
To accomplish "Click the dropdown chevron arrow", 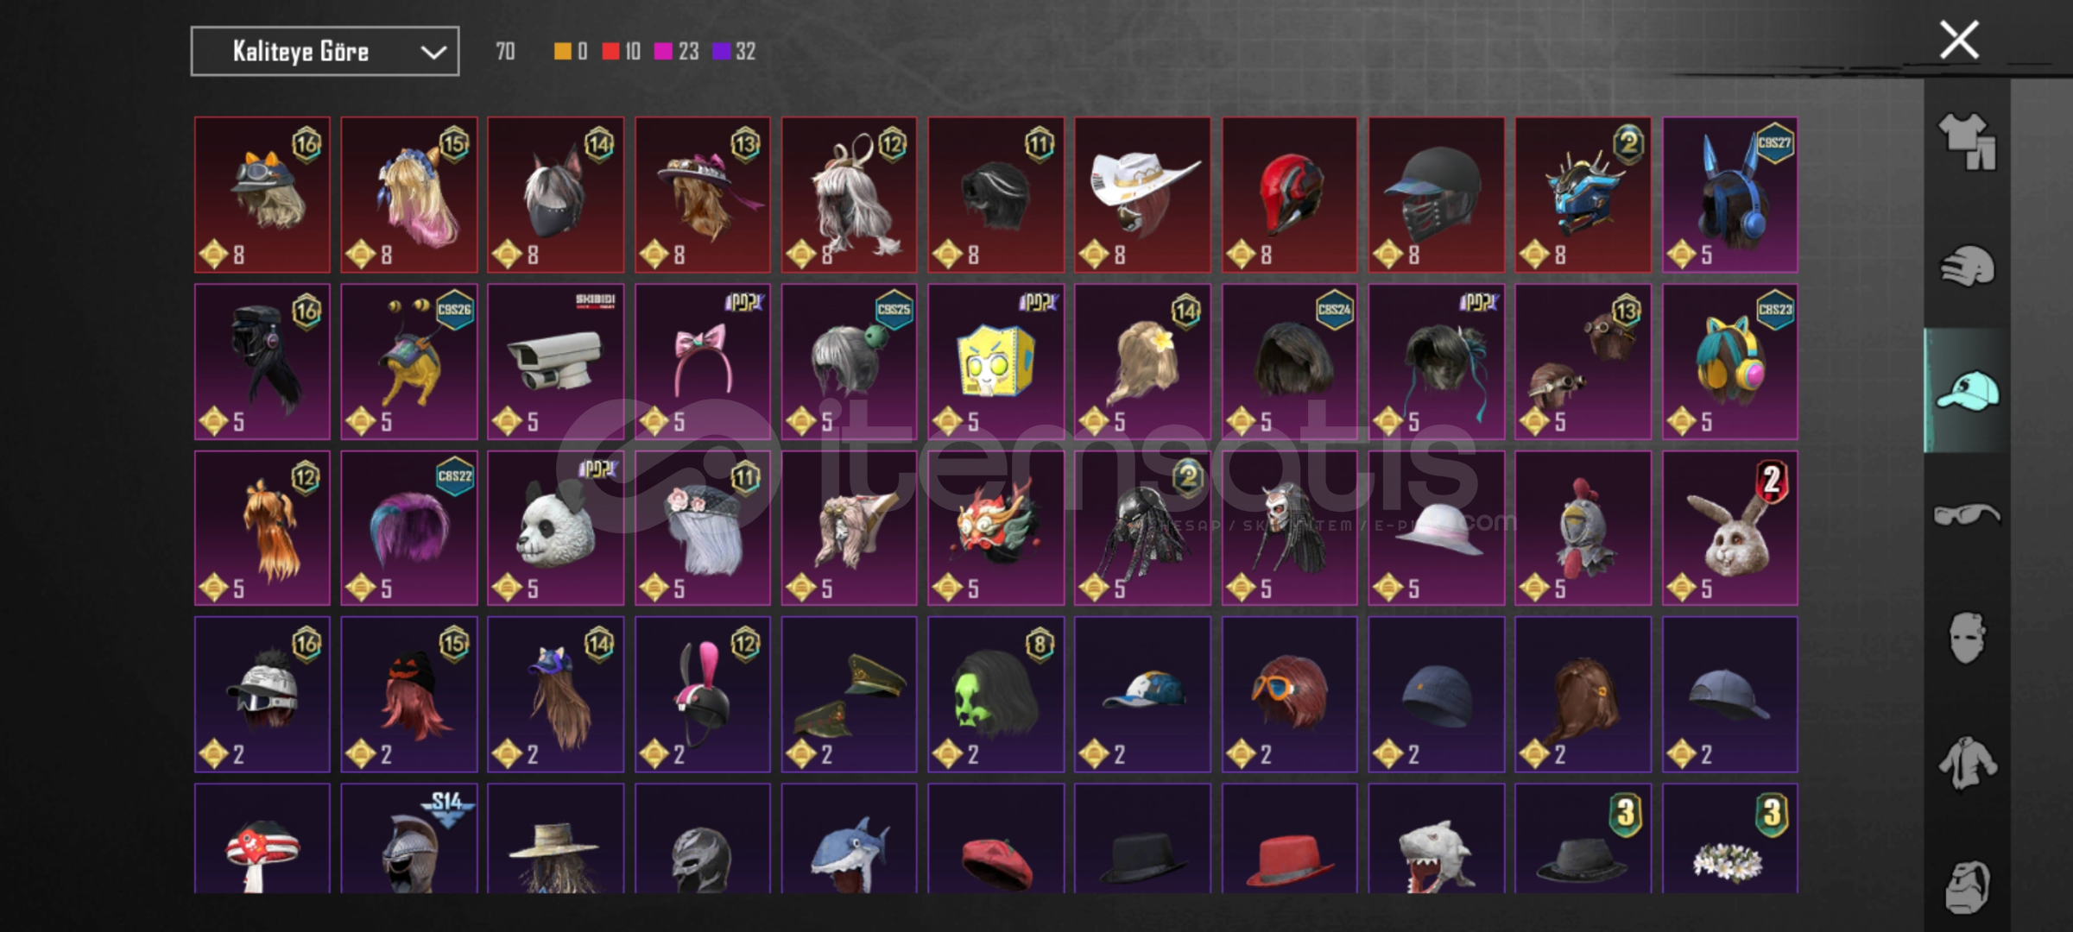I will (433, 53).
